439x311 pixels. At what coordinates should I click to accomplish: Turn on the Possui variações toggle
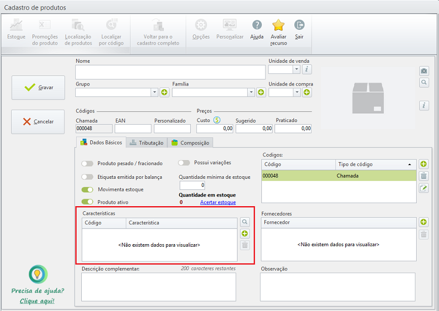[185, 163]
